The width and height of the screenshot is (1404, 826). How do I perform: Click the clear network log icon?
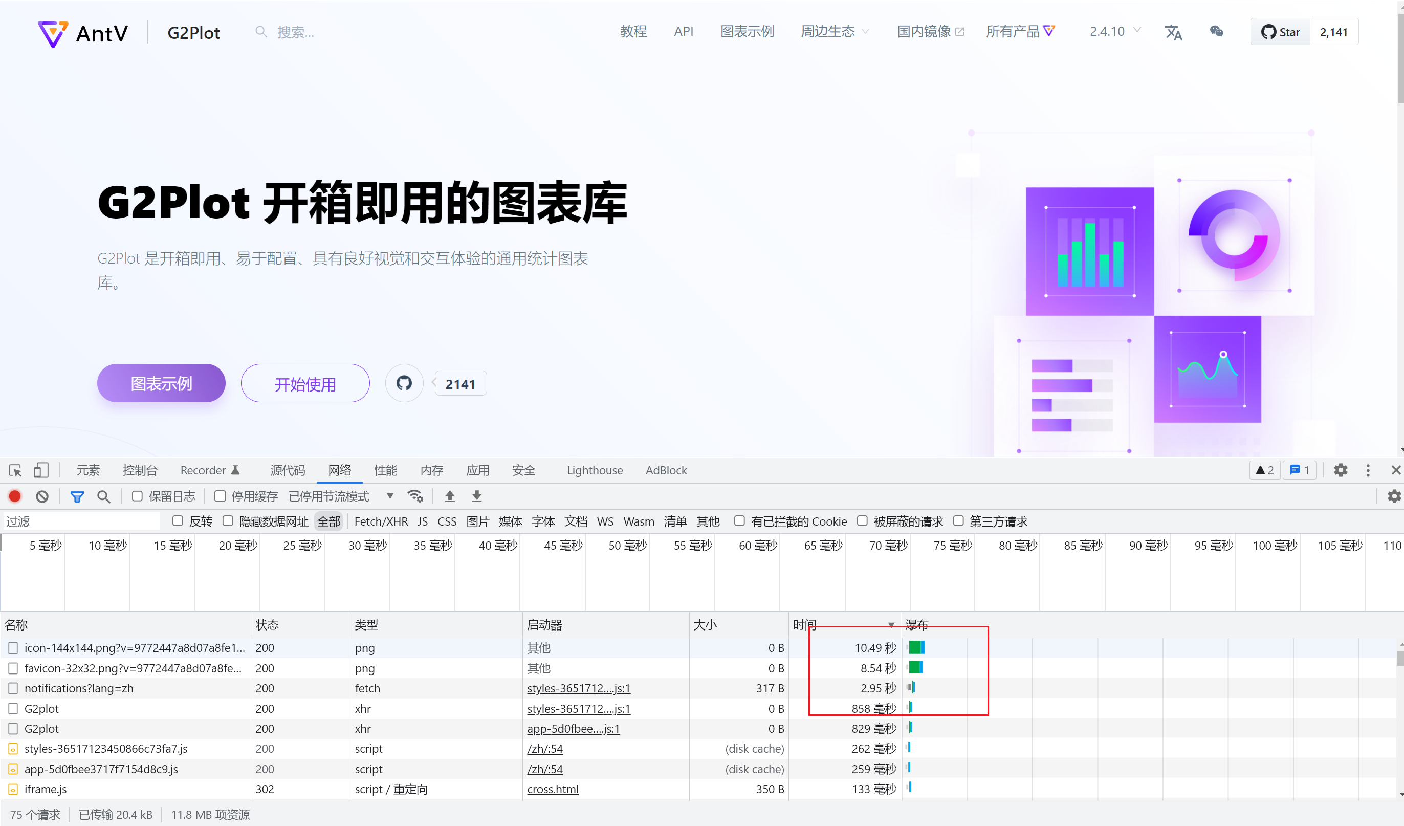pyautogui.click(x=42, y=496)
